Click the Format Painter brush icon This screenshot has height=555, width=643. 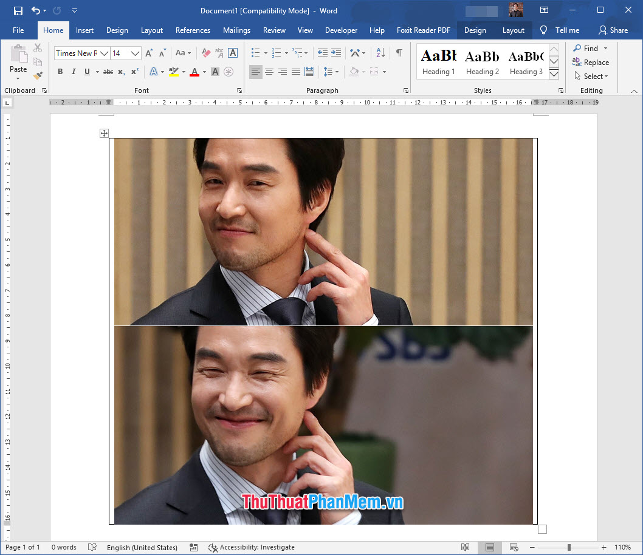click(x=38, y=76)
